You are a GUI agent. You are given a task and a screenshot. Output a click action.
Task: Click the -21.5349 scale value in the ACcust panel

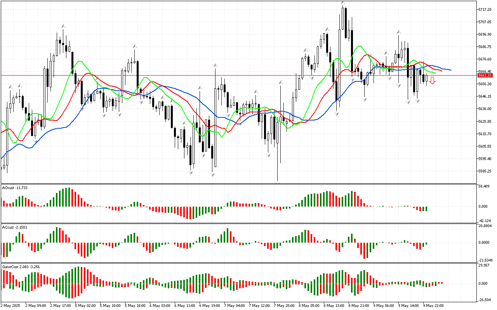click(x=485, y=260)
